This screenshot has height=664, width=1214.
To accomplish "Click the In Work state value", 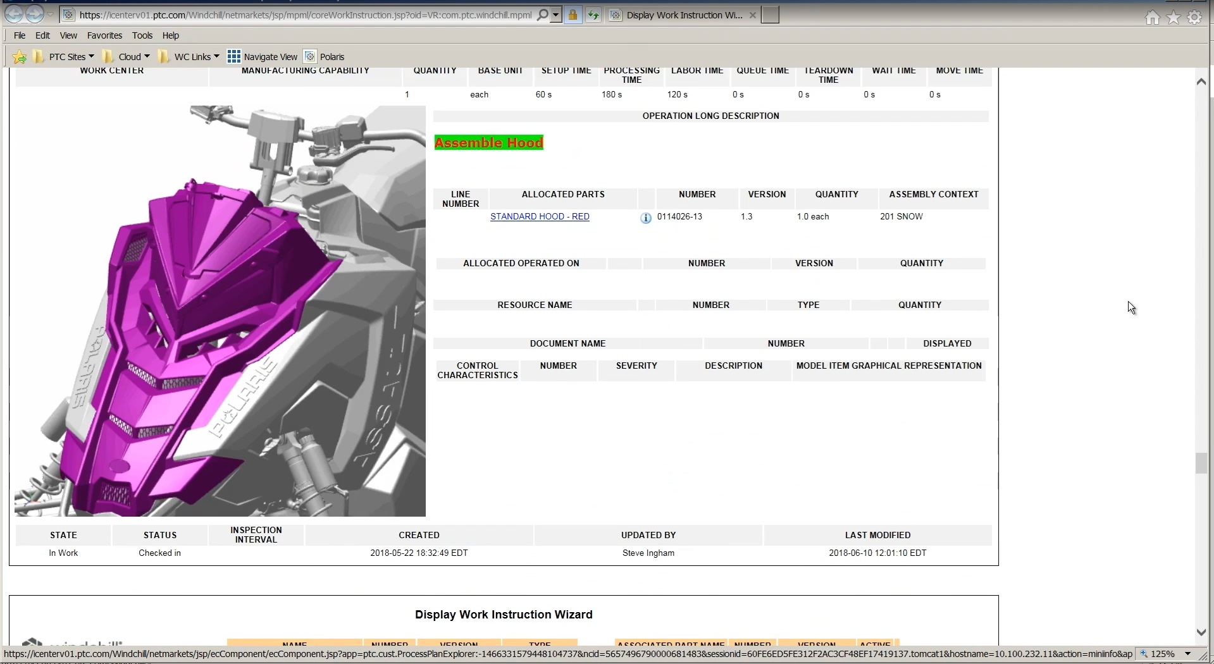I will 63,553.
